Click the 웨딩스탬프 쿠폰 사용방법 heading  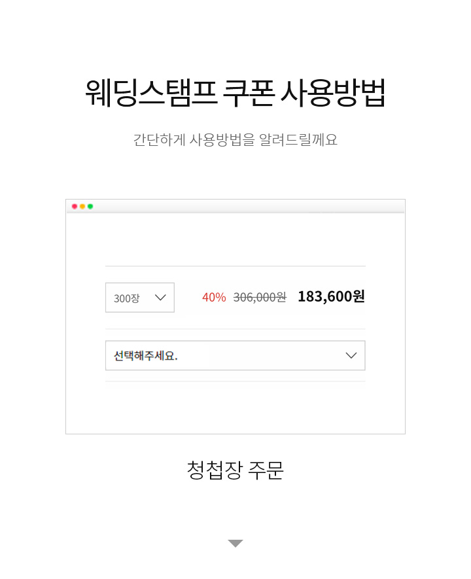click(235, 93)
